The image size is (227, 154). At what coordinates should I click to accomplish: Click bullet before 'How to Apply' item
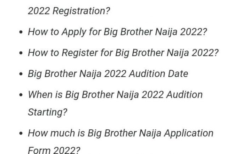21,32
